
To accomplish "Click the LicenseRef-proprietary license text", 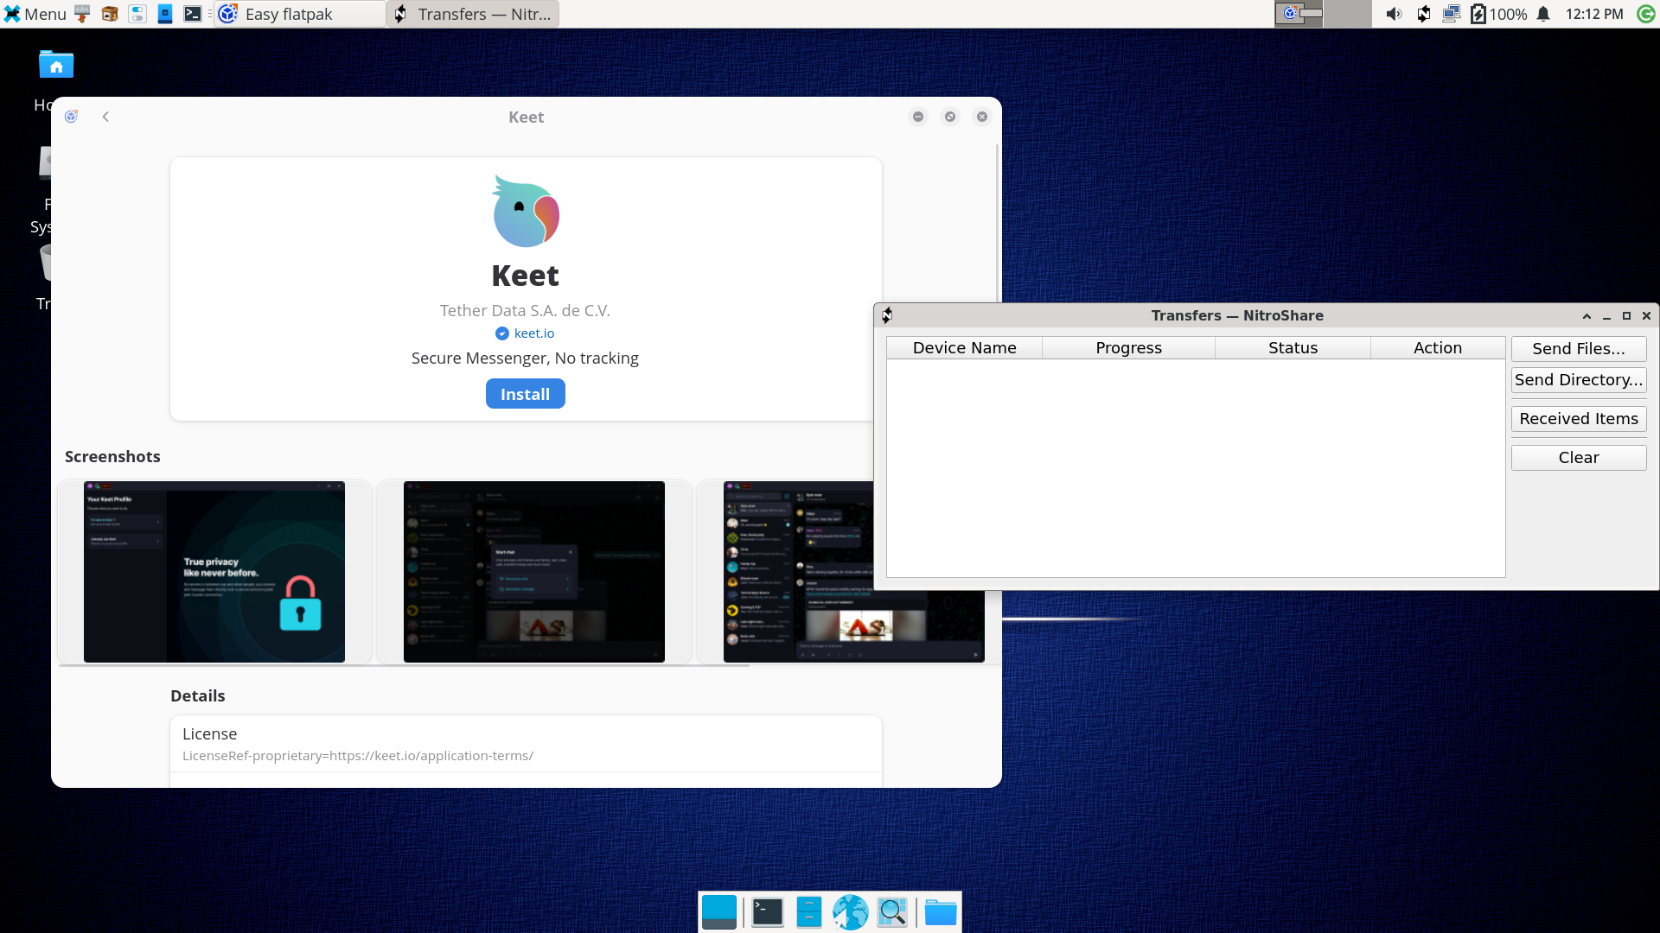I will tap(357, 756).
